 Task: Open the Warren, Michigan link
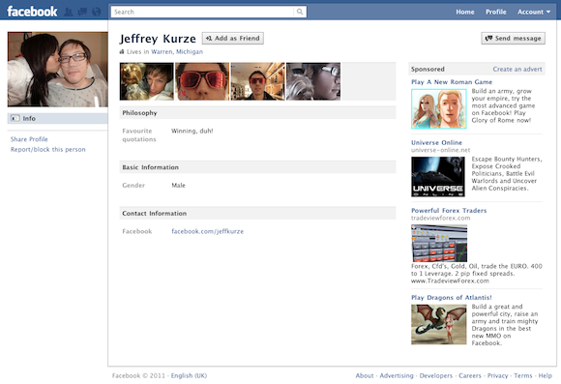point(177,52)
